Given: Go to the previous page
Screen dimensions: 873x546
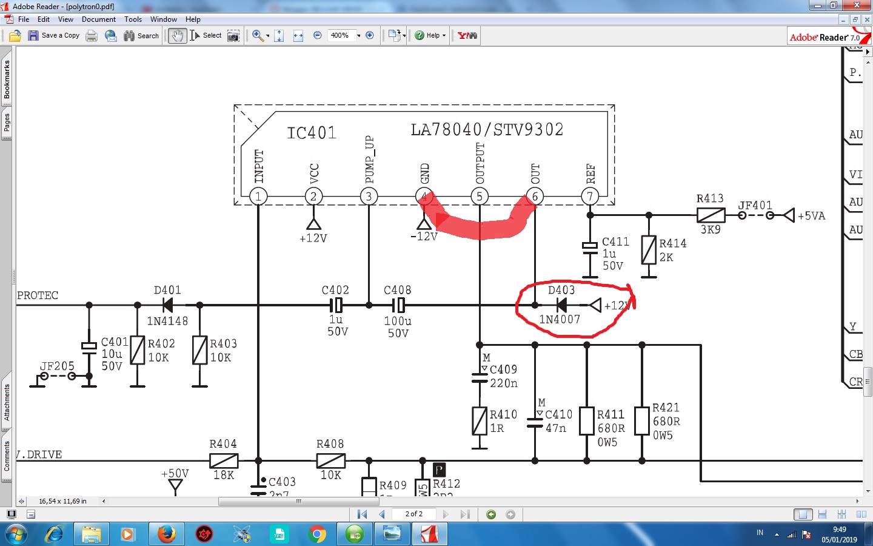Looking at the screenshot, I should pos(382,514).
